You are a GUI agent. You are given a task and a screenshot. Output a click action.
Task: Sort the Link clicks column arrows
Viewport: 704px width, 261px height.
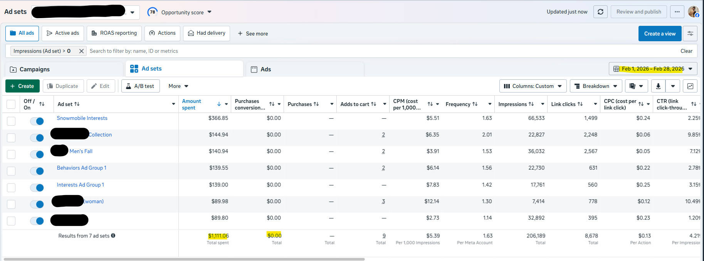pos(580,104)
